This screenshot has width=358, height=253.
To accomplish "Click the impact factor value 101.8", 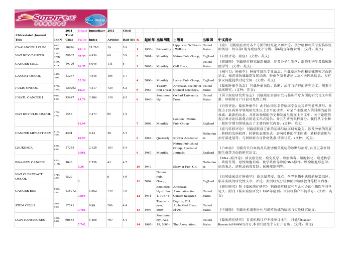I will (82, 49).
